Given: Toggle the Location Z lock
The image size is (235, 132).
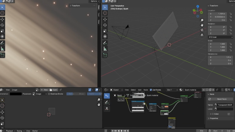Looking at the screenshot, I should coord(231,20).
